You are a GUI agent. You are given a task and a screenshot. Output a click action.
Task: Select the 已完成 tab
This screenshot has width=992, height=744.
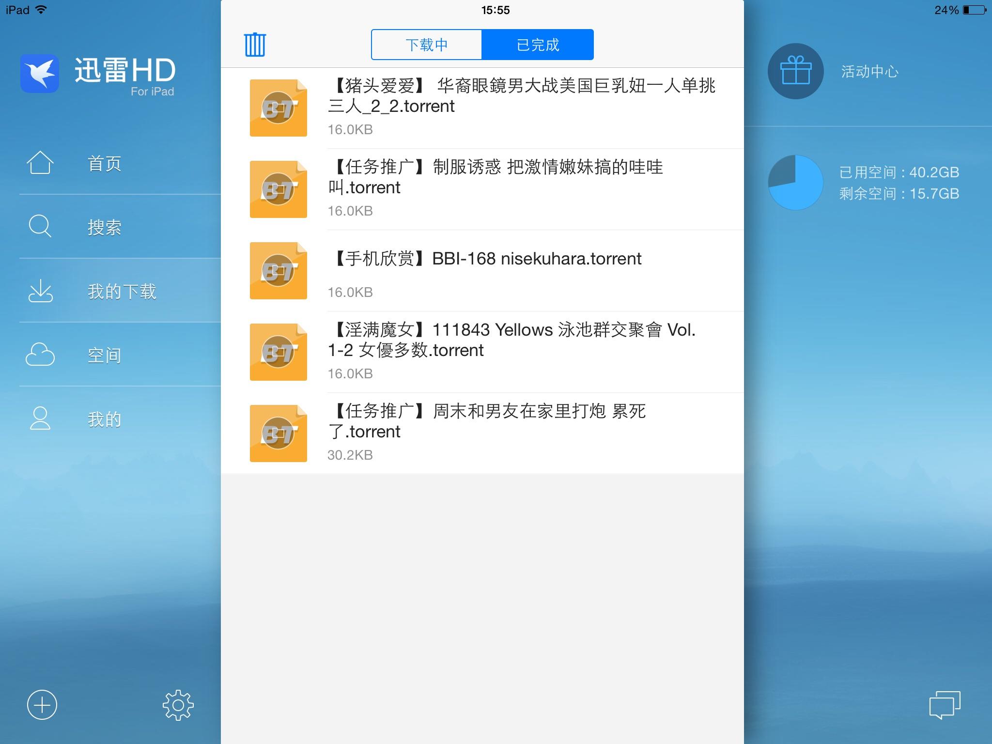tap(538, 45)
